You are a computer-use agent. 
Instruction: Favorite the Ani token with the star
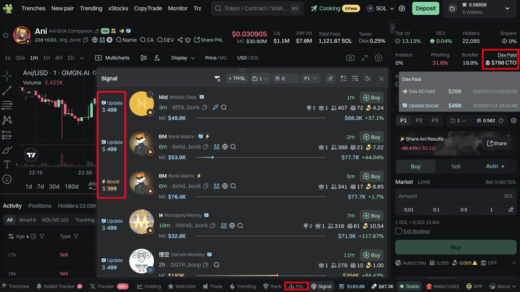[x=6, y=35]
